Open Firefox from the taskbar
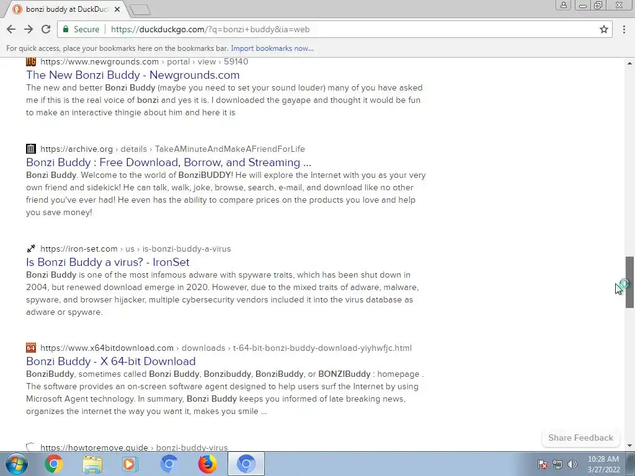Viewport: 635px width, 476px height. pyautogui.click(x=207, y=464)
